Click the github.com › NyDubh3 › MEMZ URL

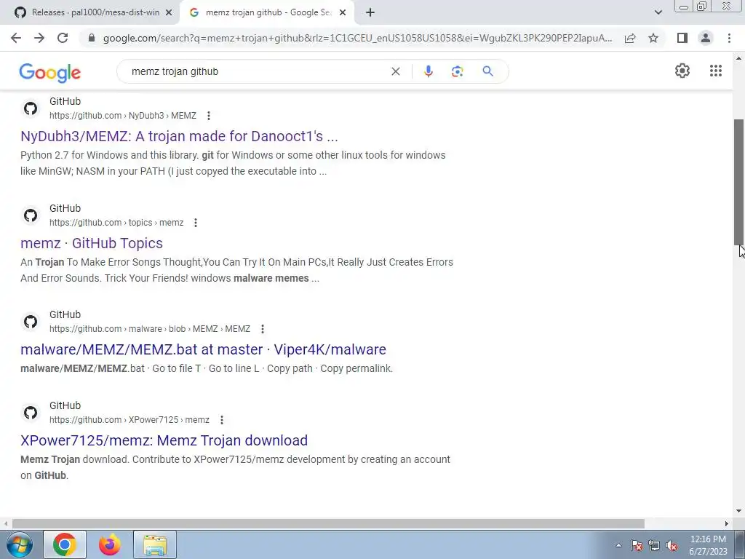[122, 116]
